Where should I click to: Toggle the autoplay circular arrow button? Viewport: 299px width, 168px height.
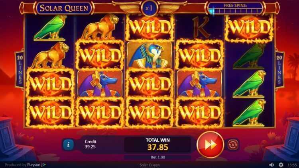233,145
